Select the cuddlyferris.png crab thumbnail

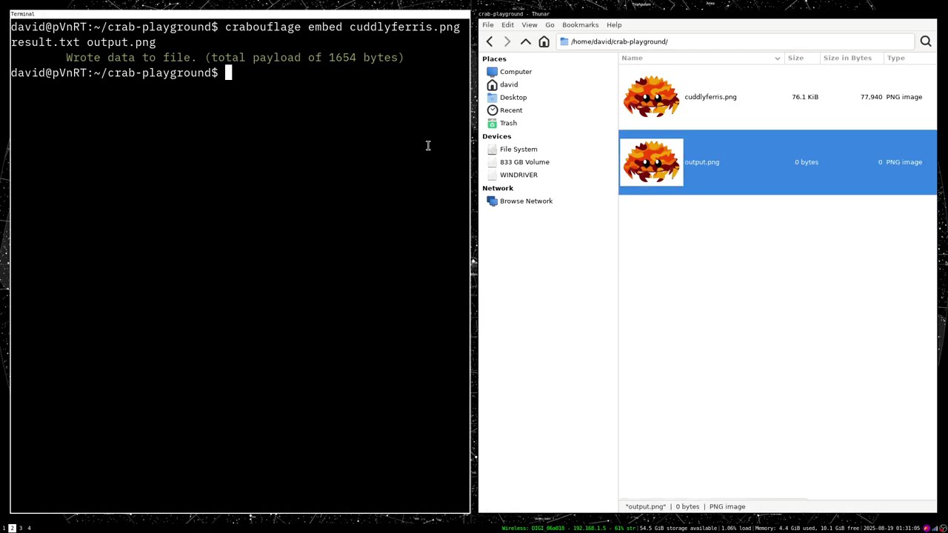pos(651,97)
